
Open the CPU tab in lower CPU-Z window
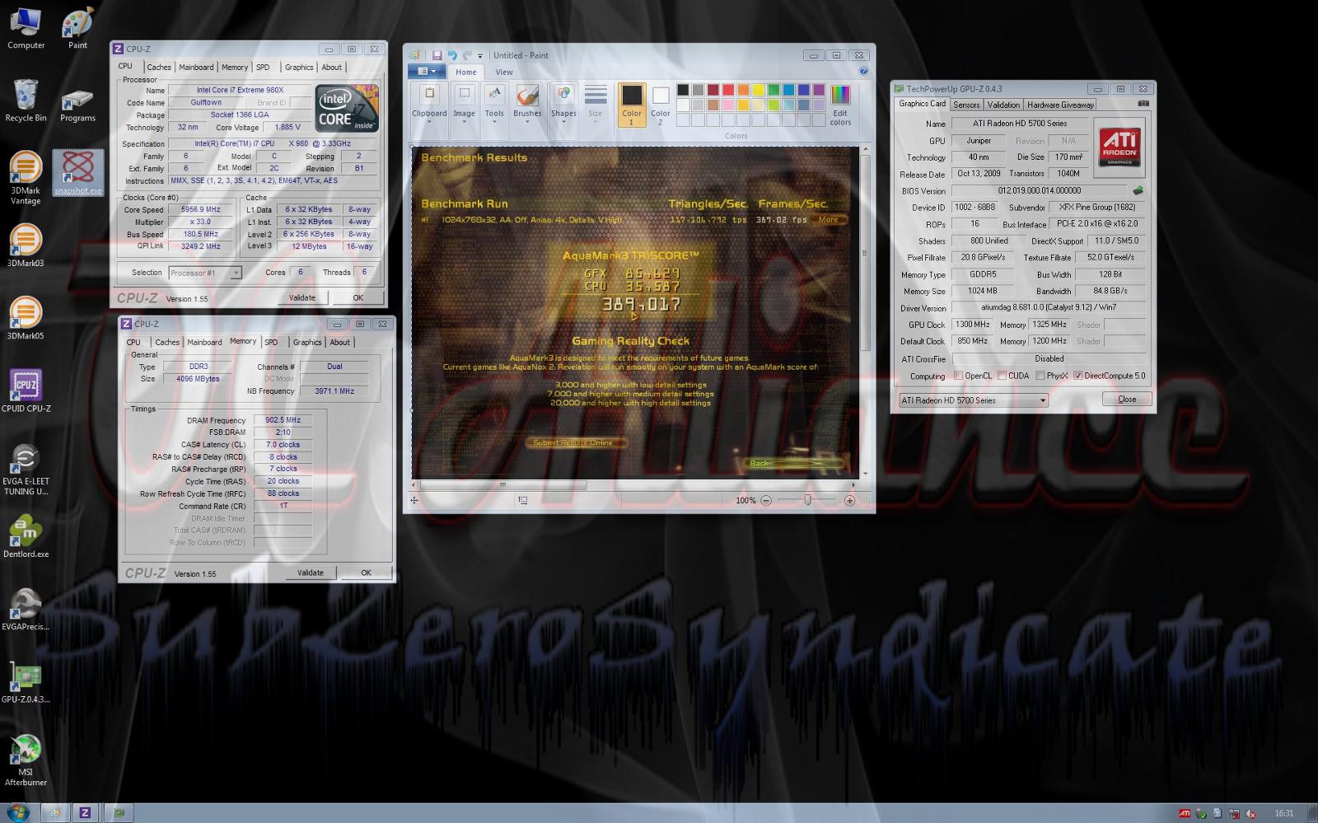(133, 342)
